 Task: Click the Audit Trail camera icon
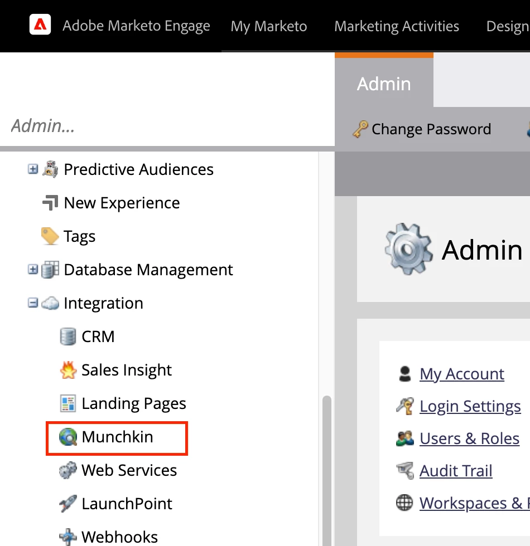pos(405,471)
